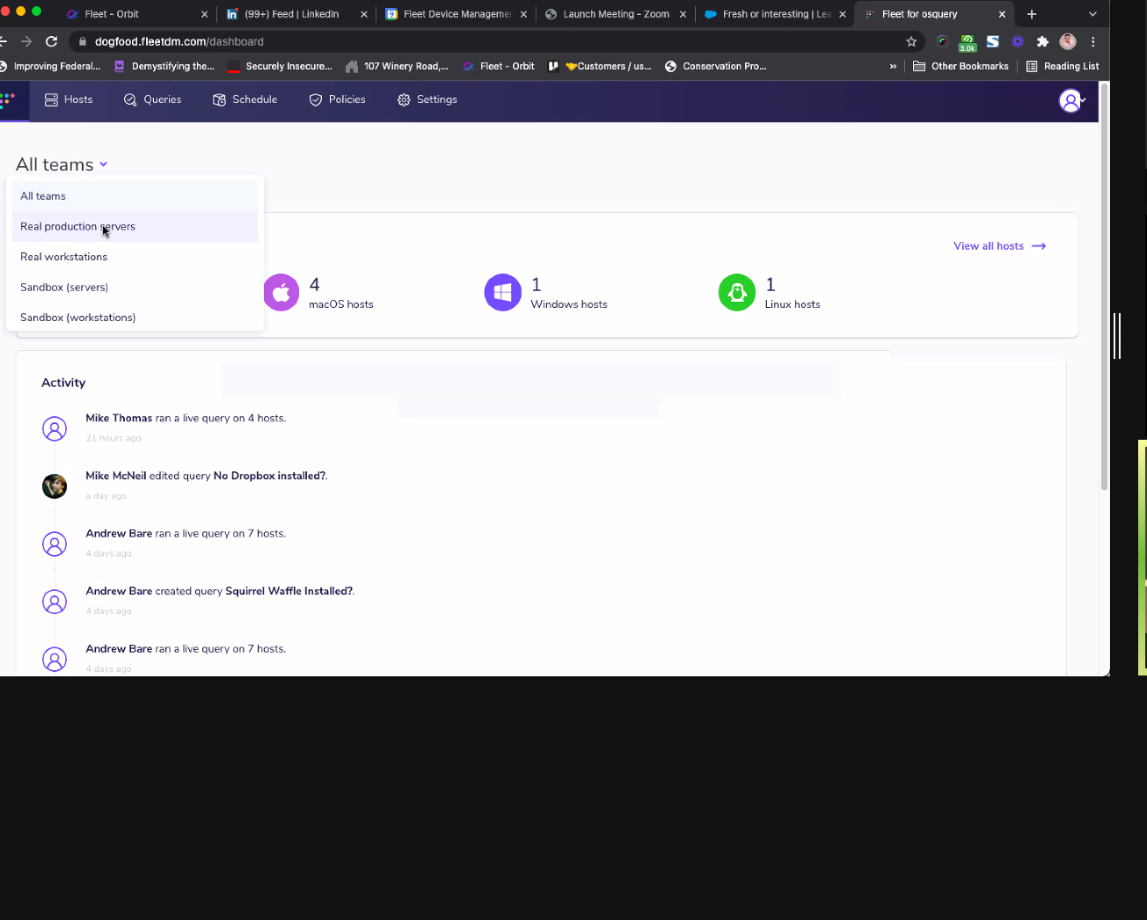Close the Fleet for osquery tab

[x=1002, y=14]
